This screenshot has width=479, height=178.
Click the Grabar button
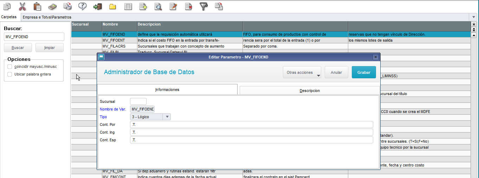[x=364, y=72]
